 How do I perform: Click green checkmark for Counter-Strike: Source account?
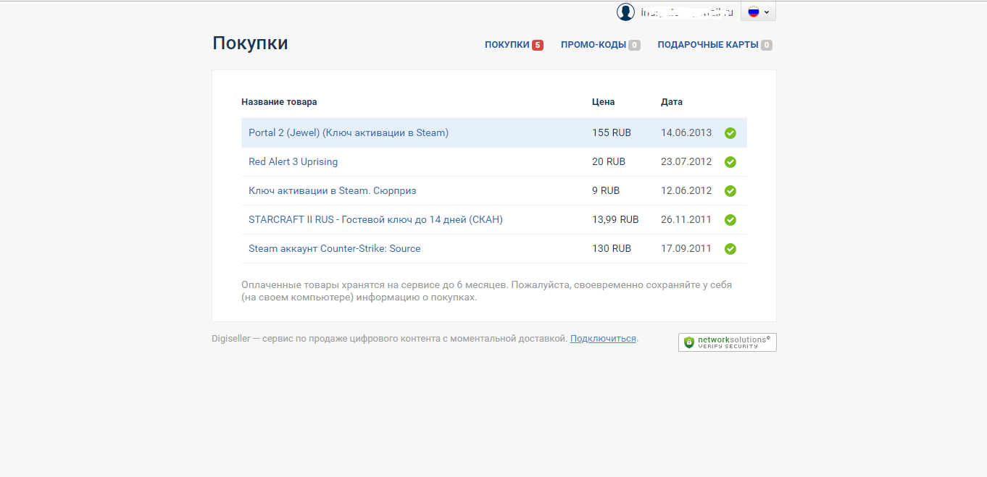730,249
